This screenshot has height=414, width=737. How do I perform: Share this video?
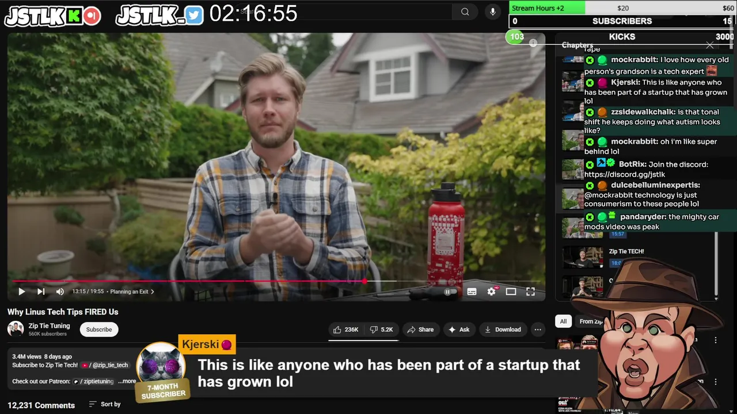coord(420,329)
